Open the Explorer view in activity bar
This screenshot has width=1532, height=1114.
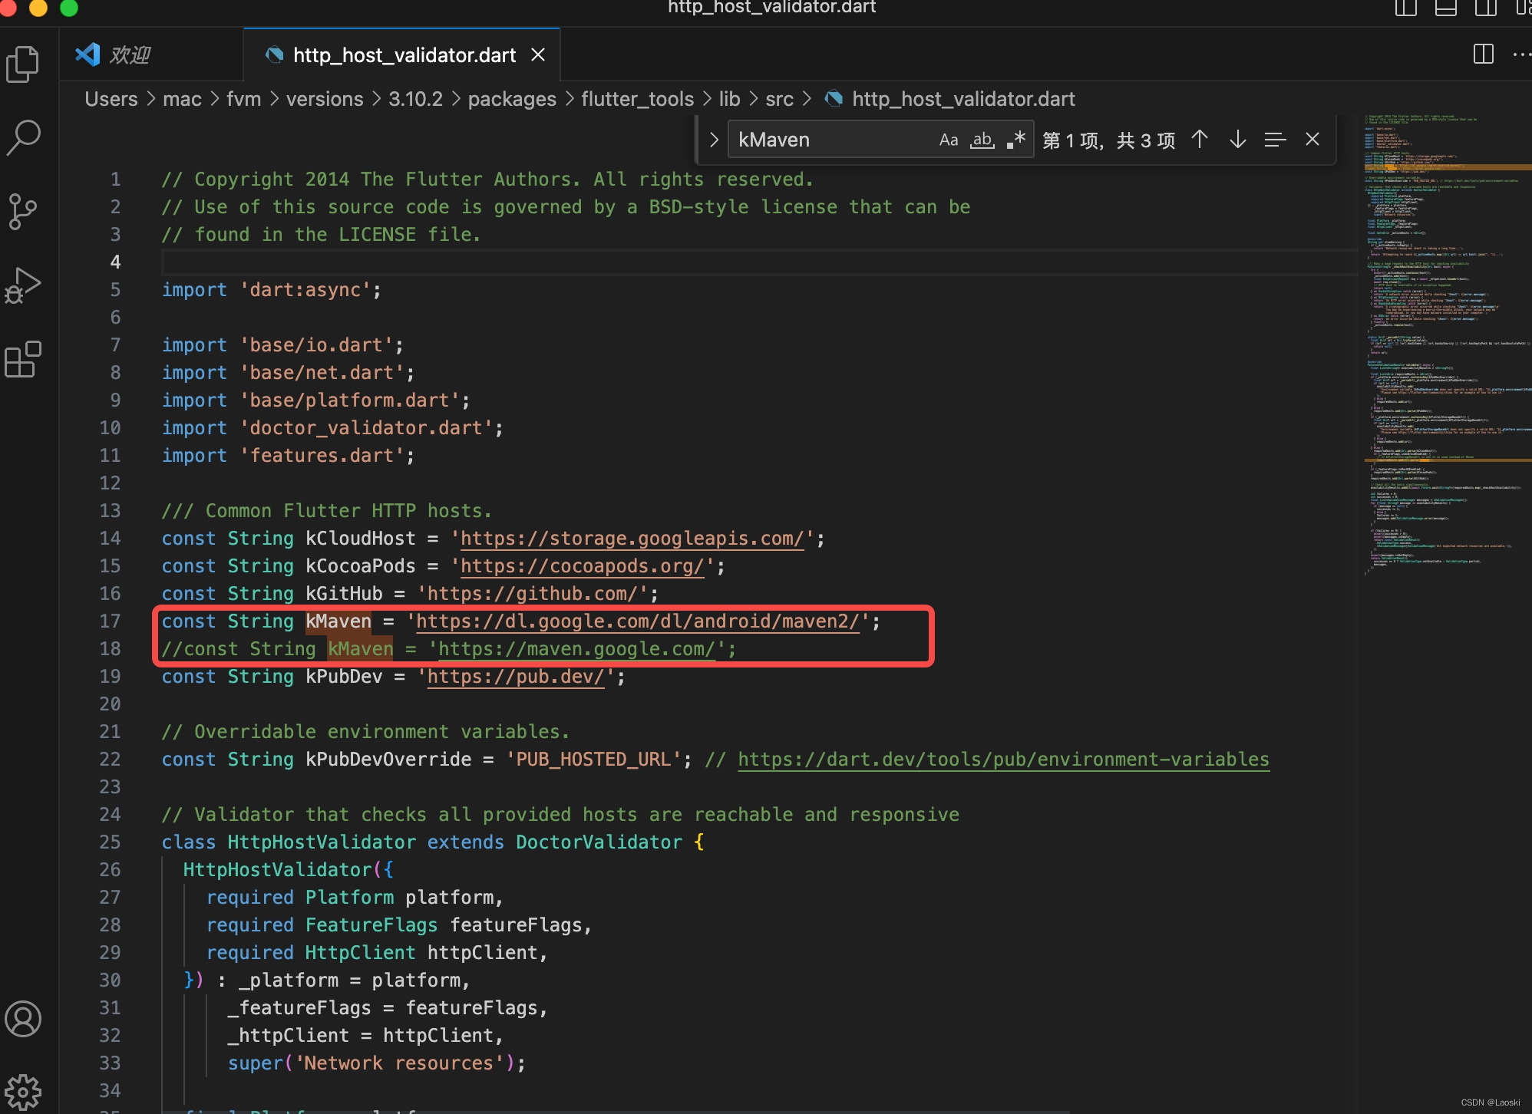point(23,64)
